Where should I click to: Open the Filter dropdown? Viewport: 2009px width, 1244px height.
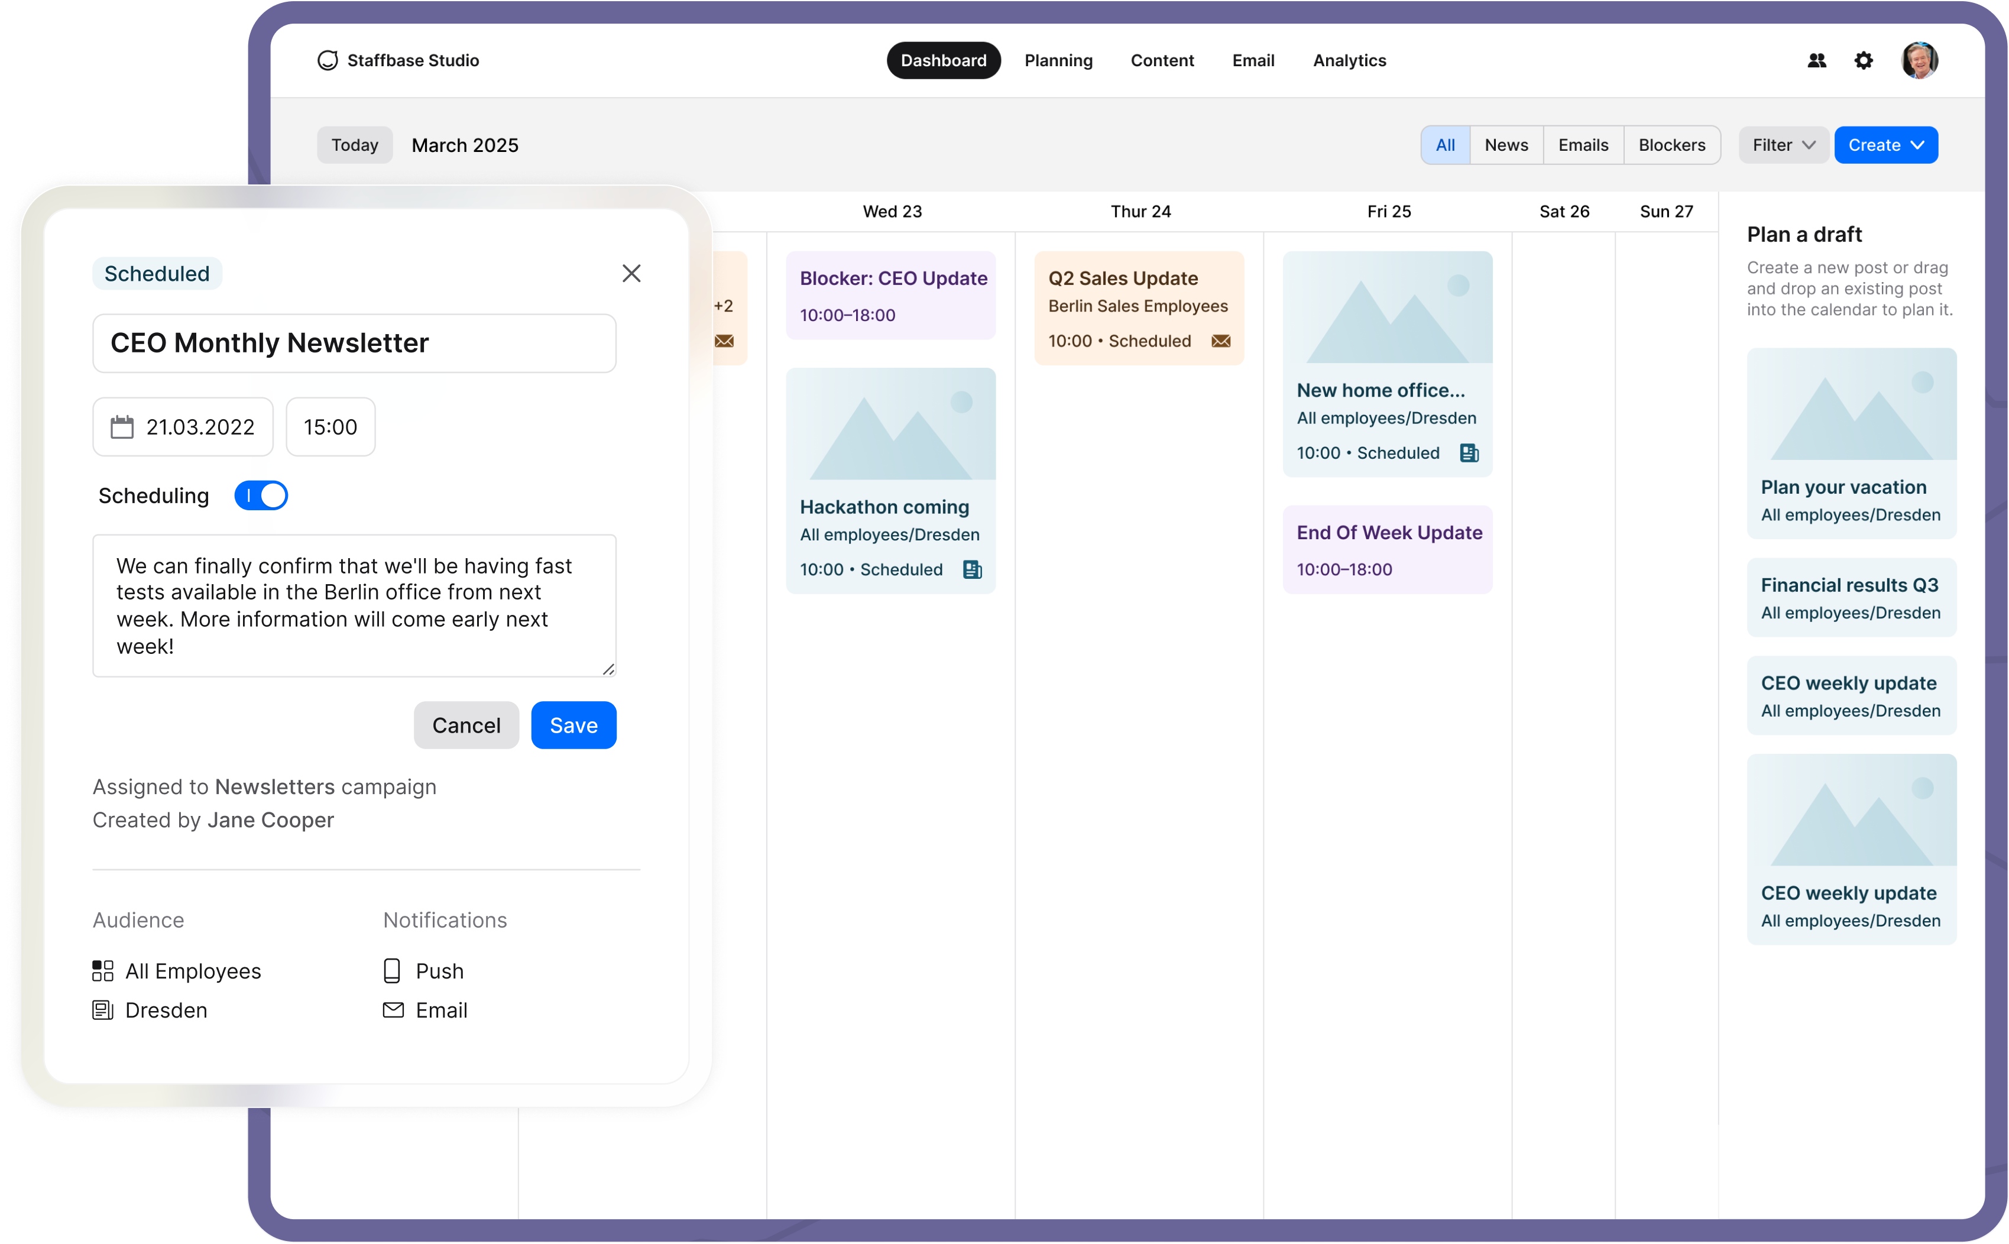[1783, 145]
